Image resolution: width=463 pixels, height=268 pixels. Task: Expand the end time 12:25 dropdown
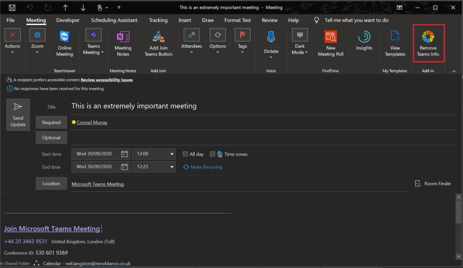(x=171, y=166)
